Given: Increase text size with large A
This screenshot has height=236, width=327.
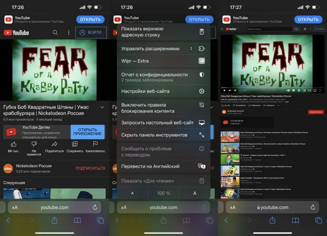Looking at the screenshot, I should tap(195, 193).
